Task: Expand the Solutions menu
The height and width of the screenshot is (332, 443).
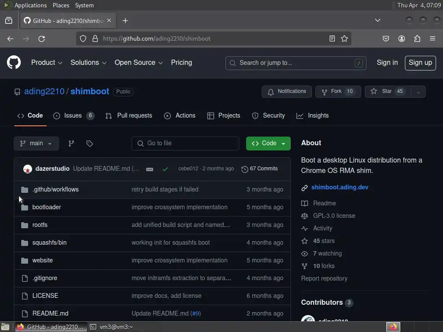Action: pyautogui.click(x=88, y=63)
